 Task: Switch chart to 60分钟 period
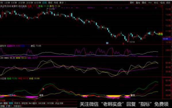[37, 3]
